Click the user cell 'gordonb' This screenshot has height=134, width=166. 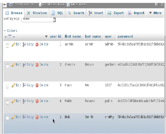pyautogui.click(x=110, y=65)
